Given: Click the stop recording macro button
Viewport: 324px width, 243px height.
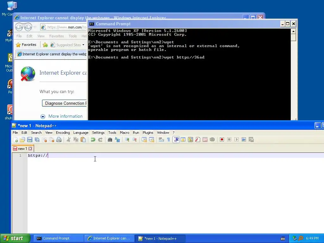Looking at the screenshot, I should tap(229, 140).
